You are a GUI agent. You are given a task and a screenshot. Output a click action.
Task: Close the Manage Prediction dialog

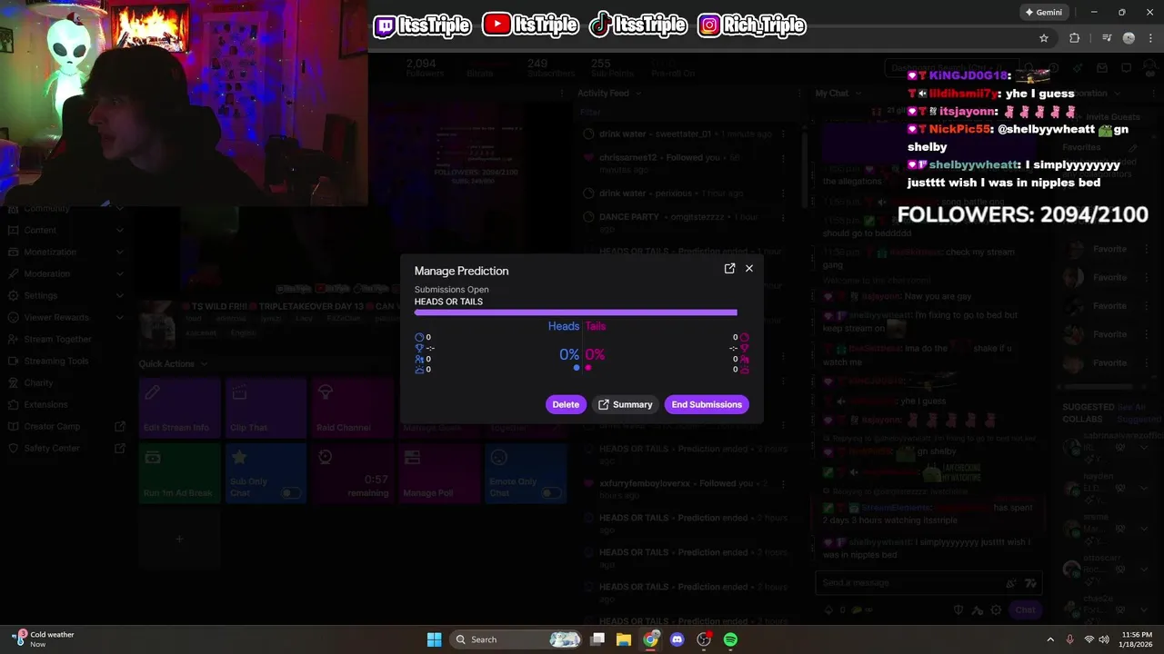tap(749, 268)
